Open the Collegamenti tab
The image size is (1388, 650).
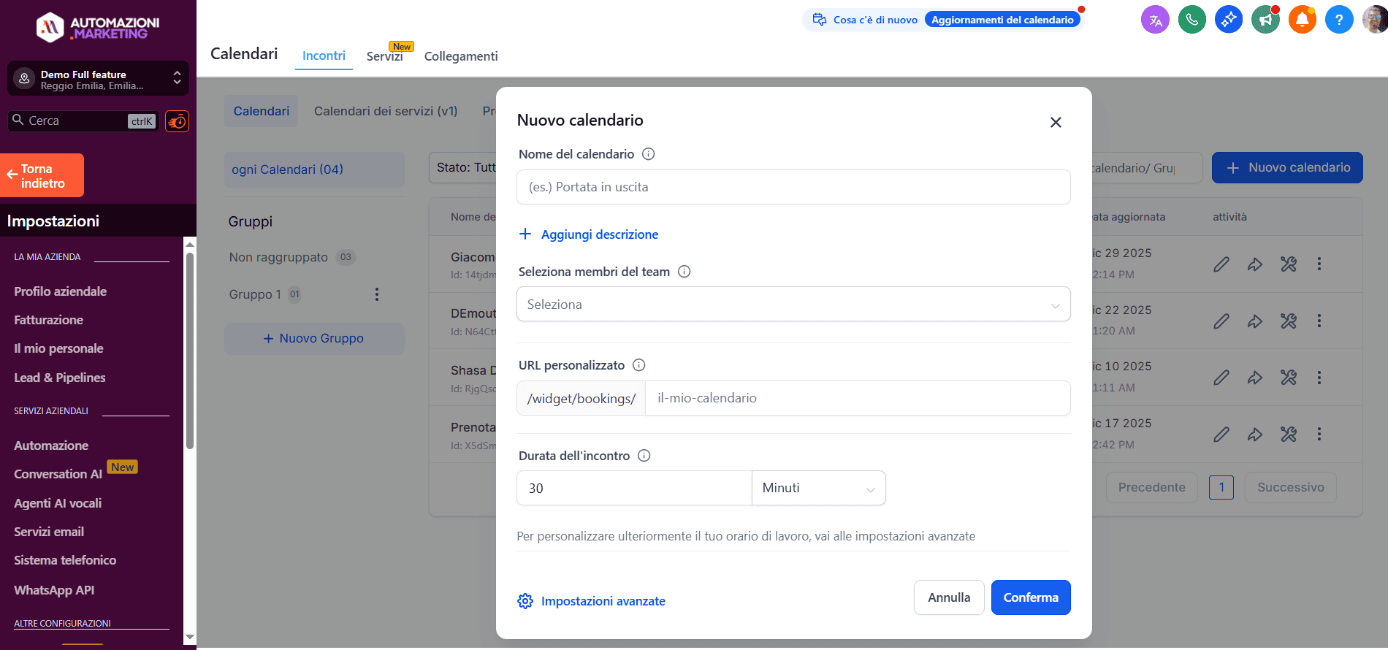[460, 56]
